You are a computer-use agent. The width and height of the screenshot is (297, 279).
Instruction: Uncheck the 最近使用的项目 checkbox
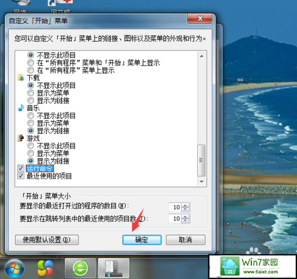(x=21, y=175)
